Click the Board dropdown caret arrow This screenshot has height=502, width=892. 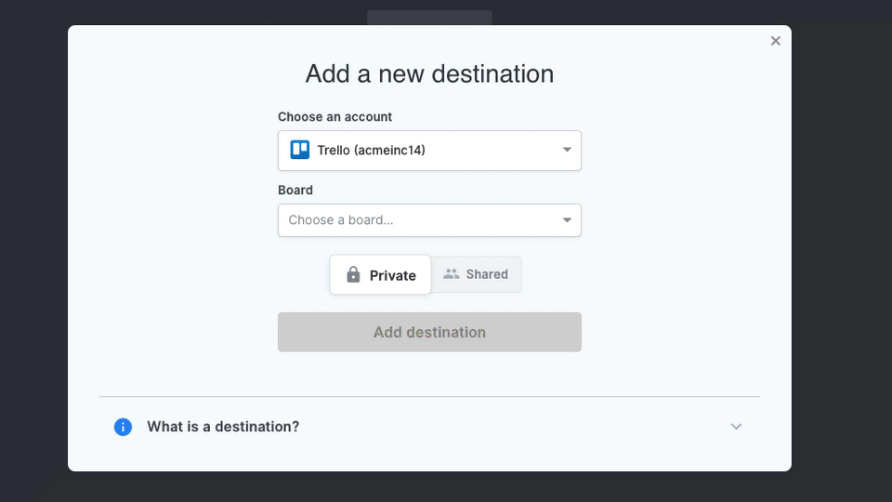(567, 220)
